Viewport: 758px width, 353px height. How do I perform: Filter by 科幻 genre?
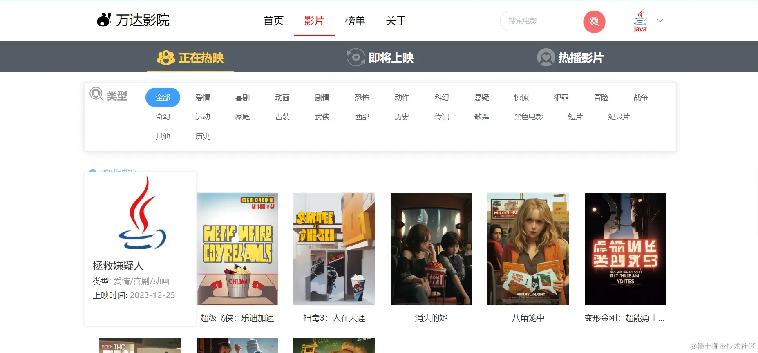(442, 97)
